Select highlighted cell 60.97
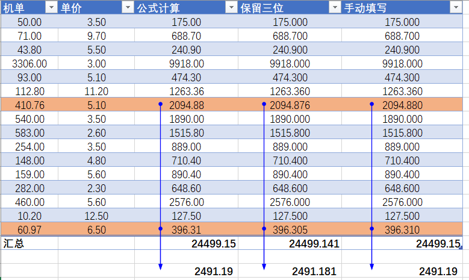This screenshot has height=280, width=469. [30, 230]
